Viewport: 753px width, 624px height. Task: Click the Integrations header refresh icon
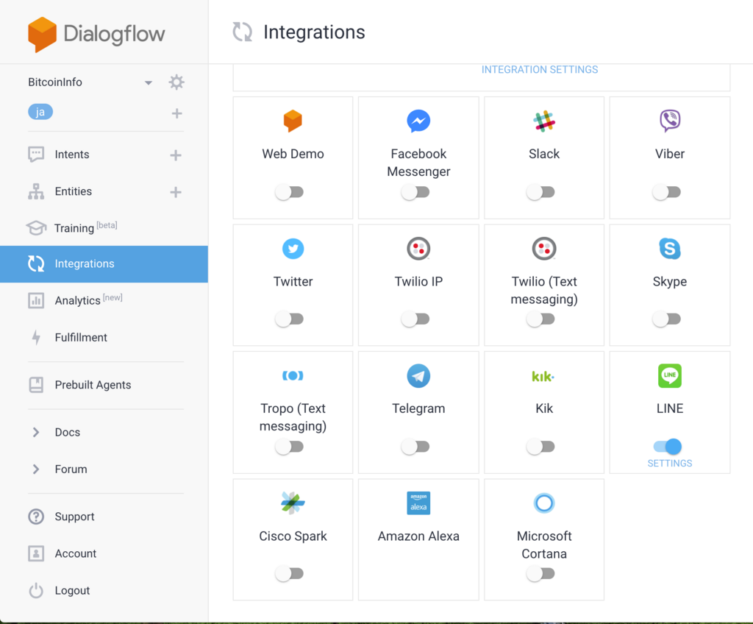(x=243, y=32)
